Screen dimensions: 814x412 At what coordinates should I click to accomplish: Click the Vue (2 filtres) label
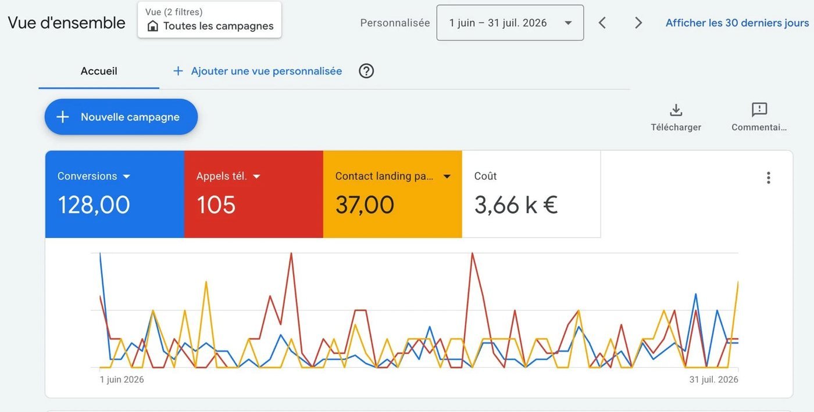tap(174, 12)
